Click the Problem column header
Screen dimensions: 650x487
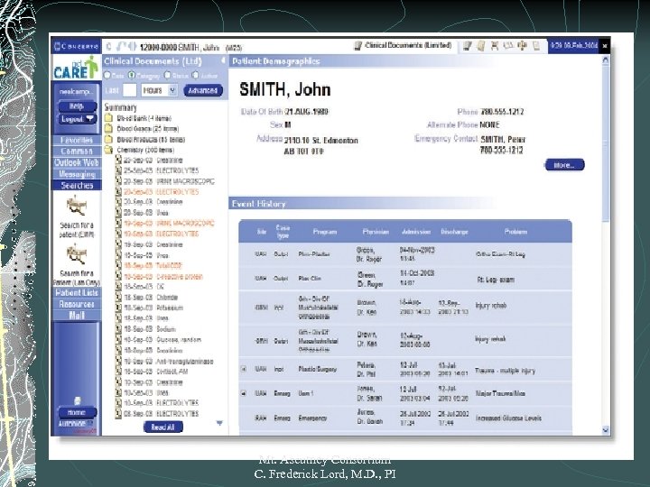click(x=515, y=232)
